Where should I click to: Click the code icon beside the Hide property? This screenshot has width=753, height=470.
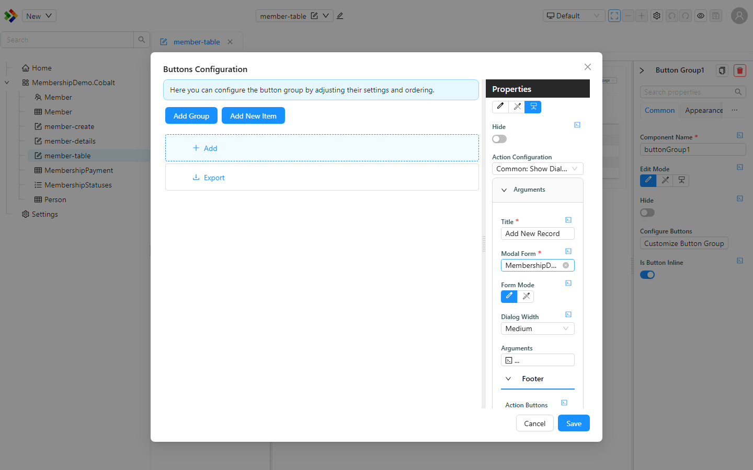tap(577, 125)
